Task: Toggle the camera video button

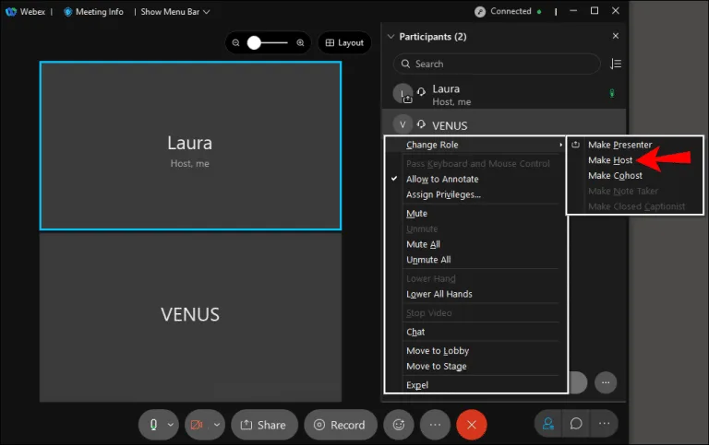Action: pos(197,425)
